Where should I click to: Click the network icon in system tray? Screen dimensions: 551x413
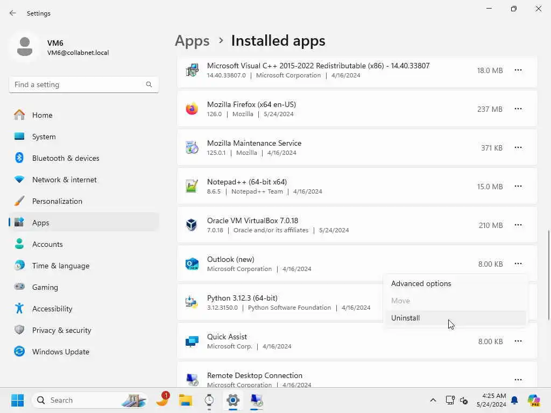[x=450, y=400]
